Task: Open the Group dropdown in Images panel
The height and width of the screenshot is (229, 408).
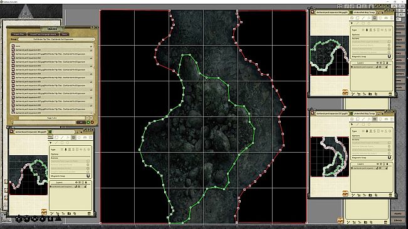Action: click(56, 39)
